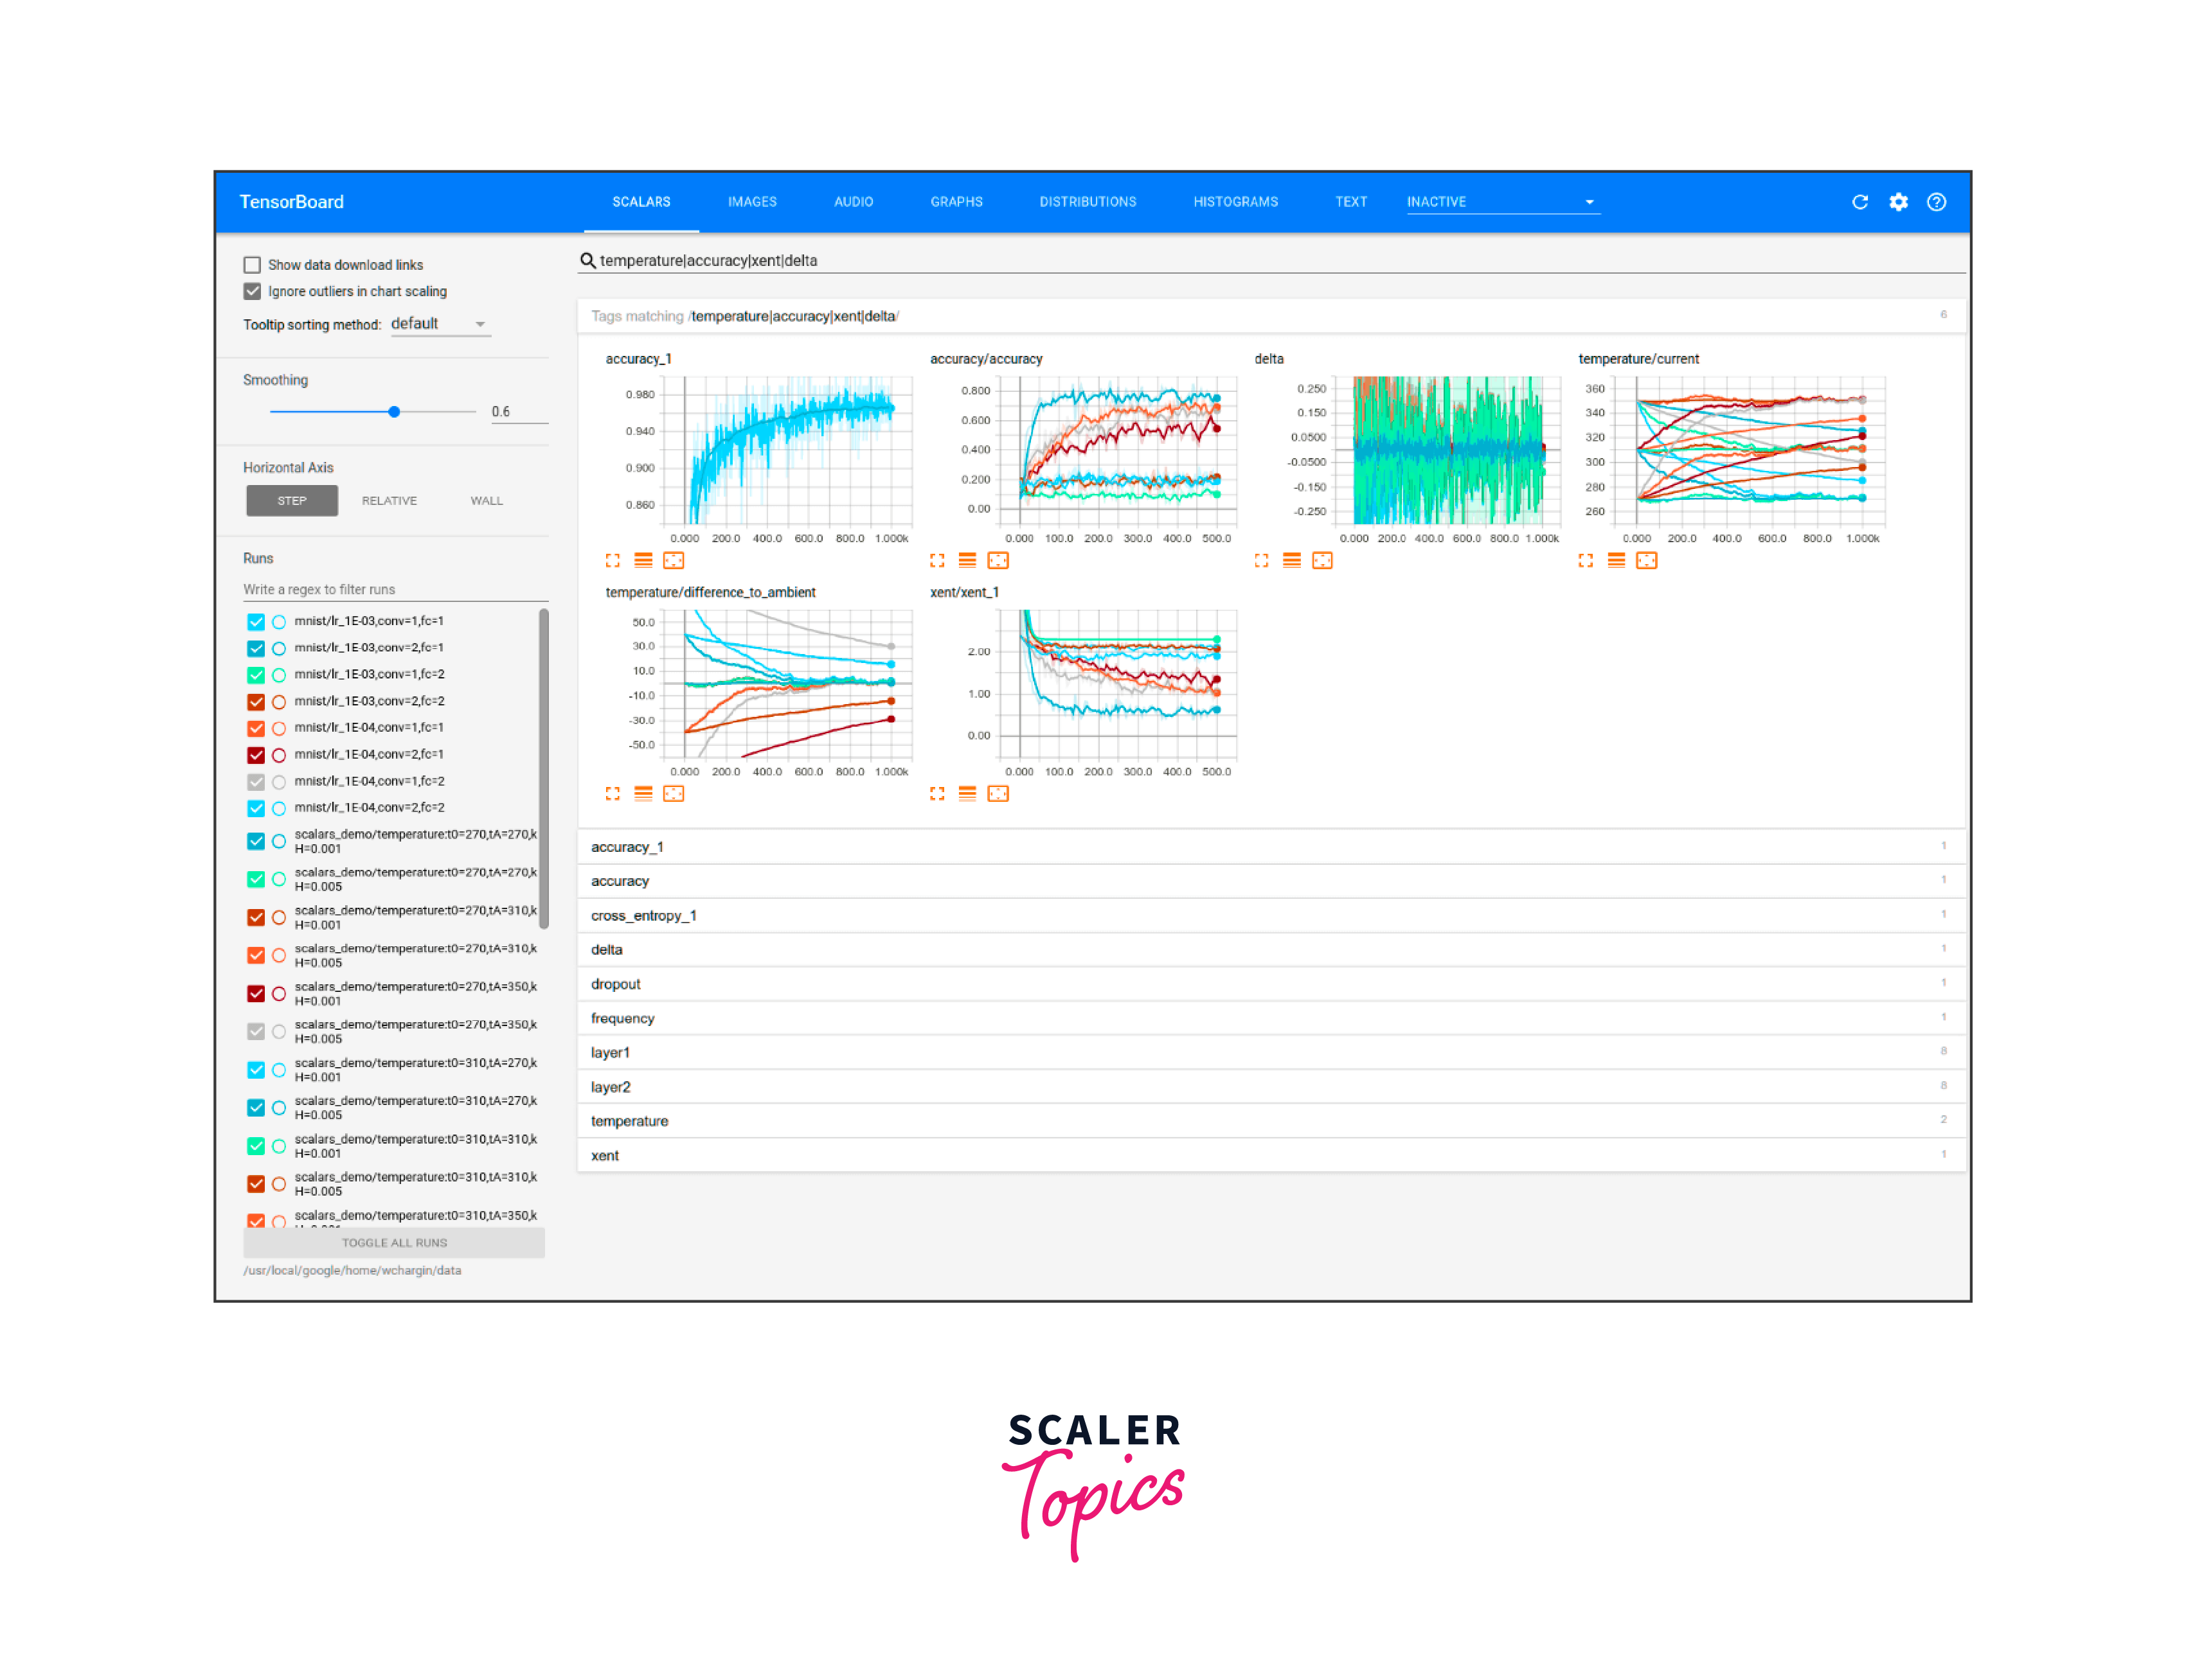The width and height of the screenshot is (2186, 1680).
Task: Expand xent/xent_1 chart to full size
Action: pos(936,794)
